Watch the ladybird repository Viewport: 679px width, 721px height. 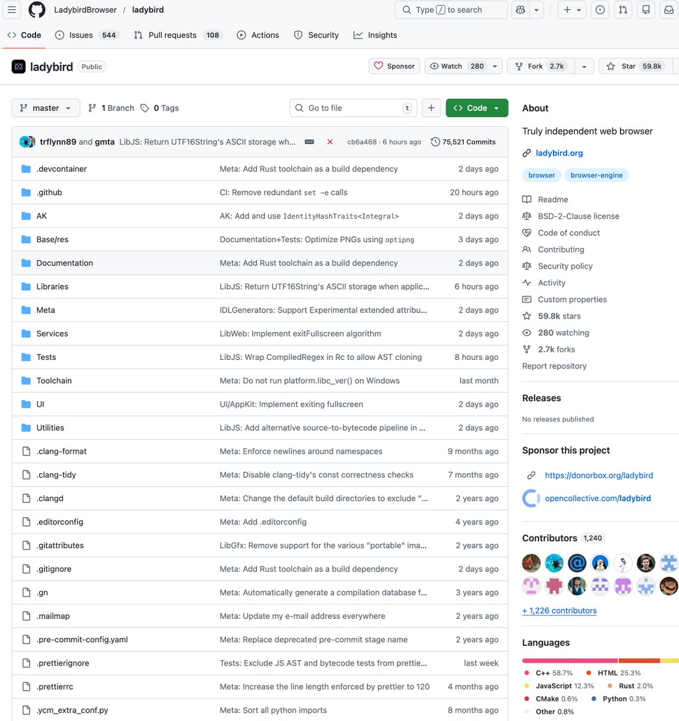point(456,66)
